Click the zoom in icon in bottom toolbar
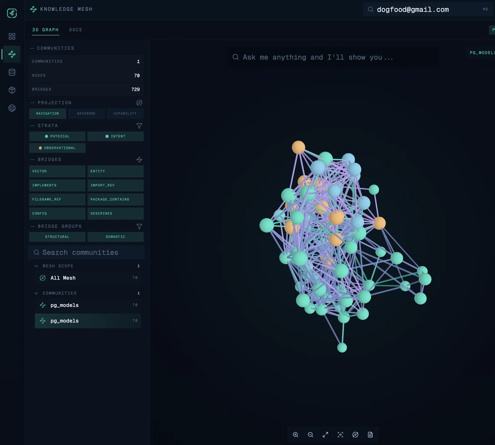495x445 pixels. click(295, 435)
